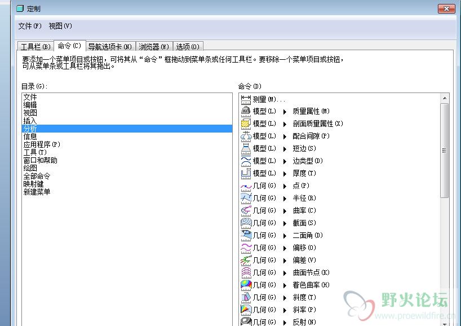Expand submenu arrow beside 二面角(D)
The height and width of the screenshot is (326, 461).
[x=285, y=236]
